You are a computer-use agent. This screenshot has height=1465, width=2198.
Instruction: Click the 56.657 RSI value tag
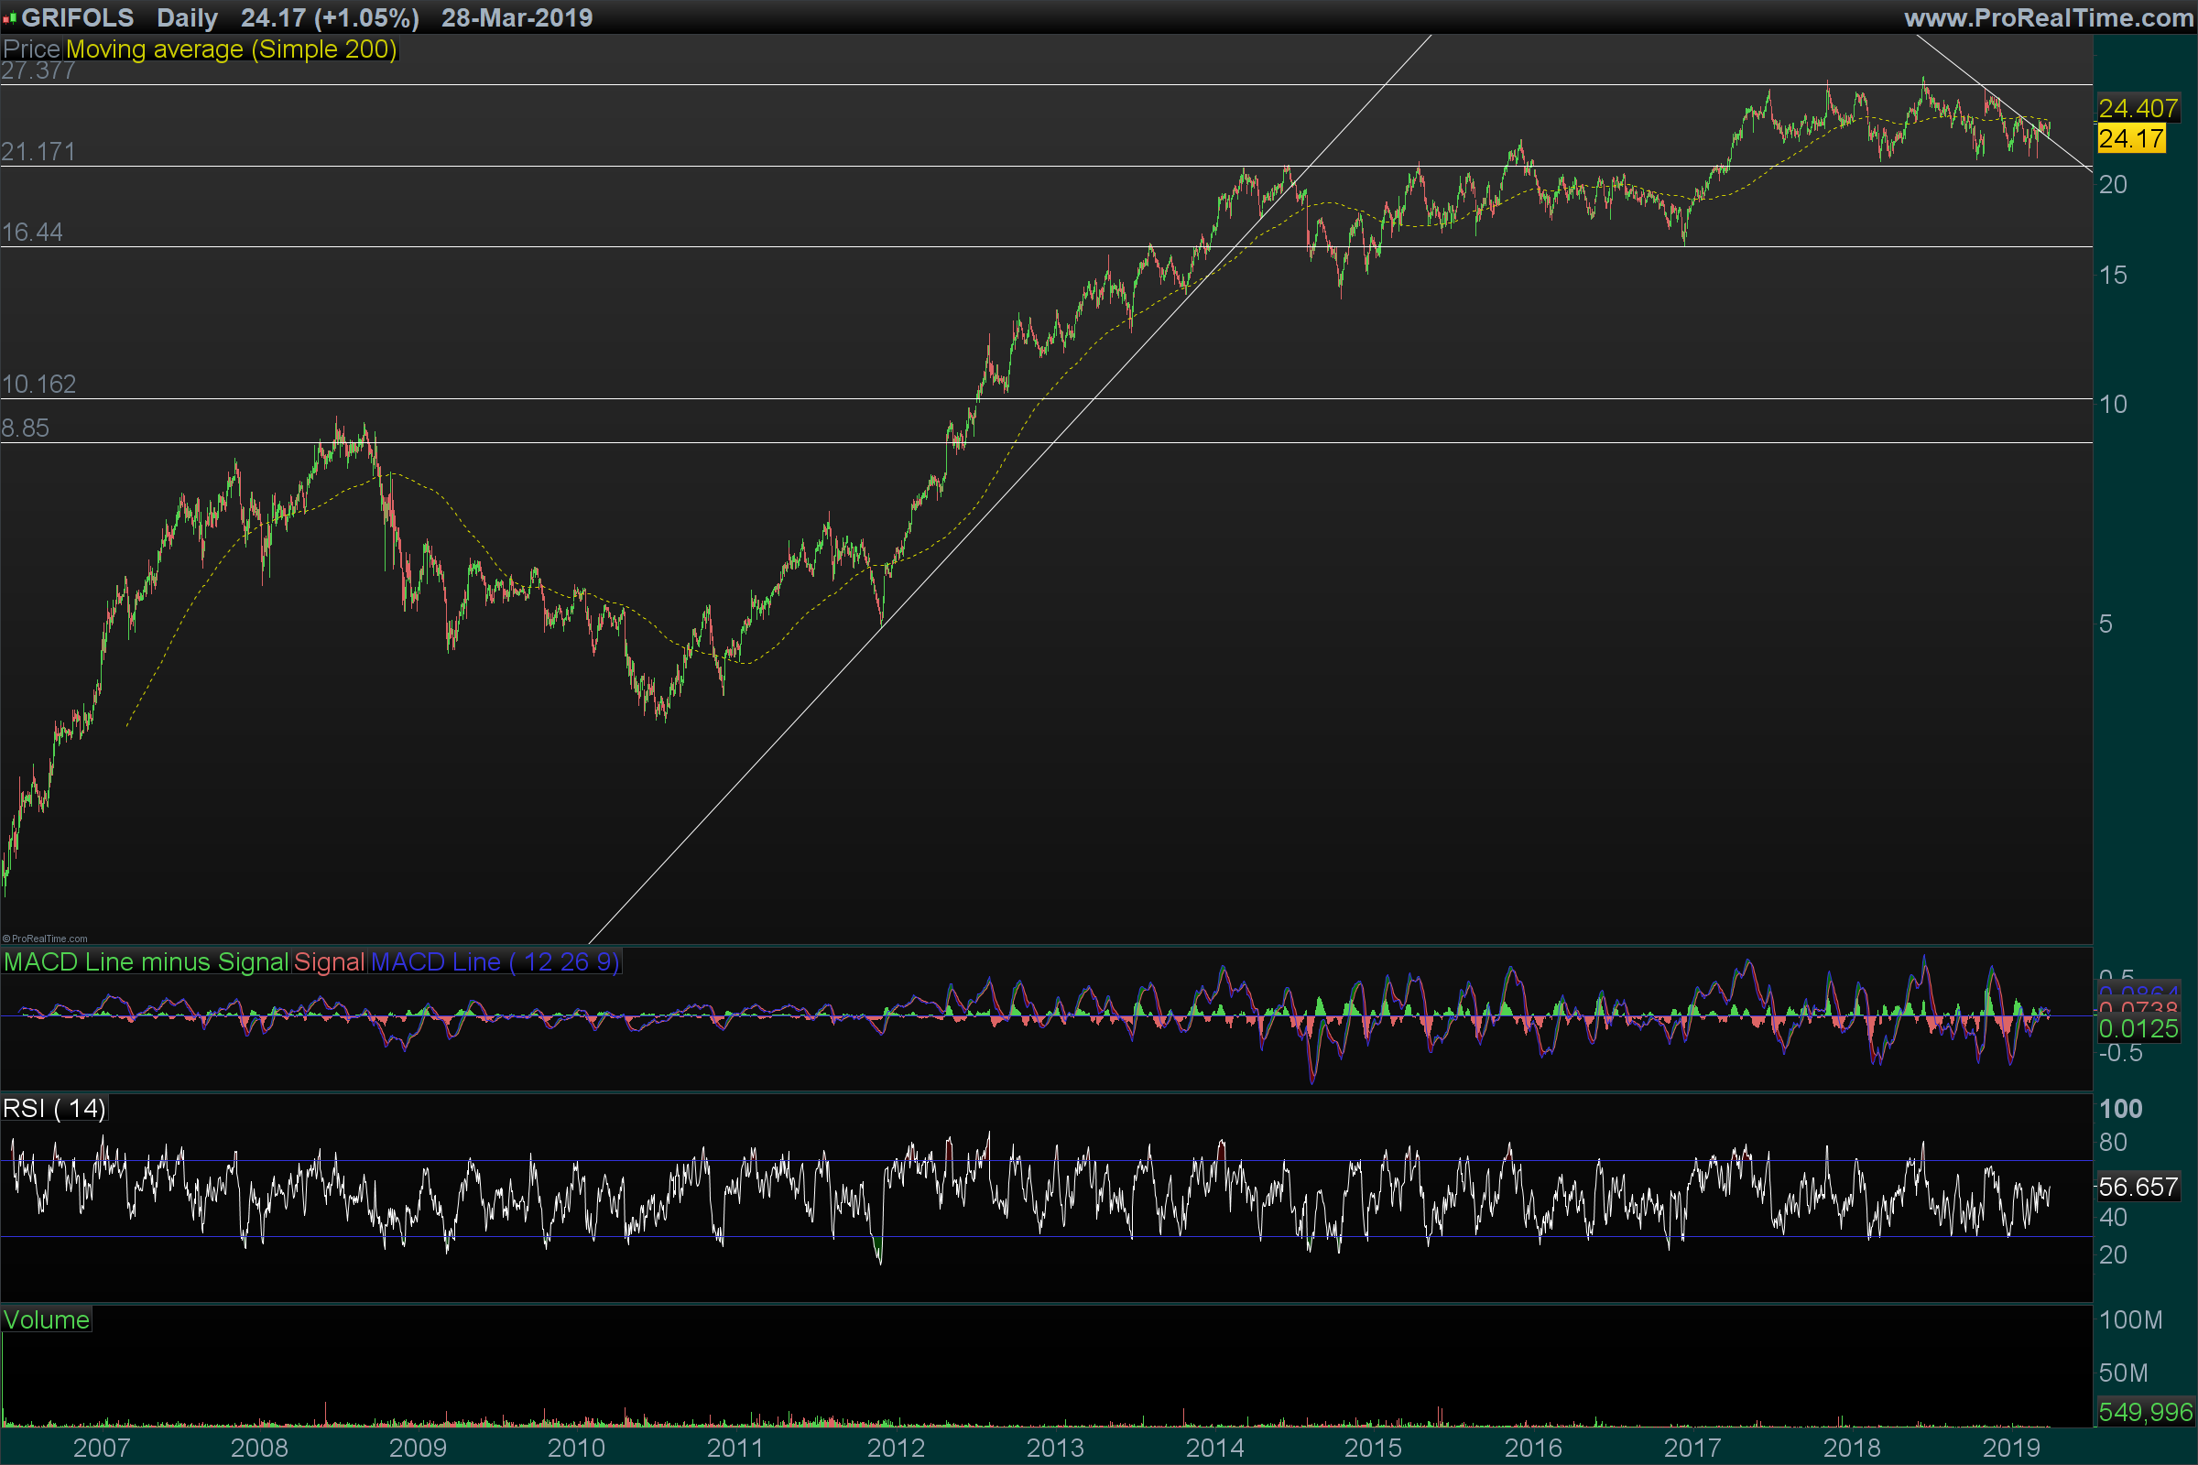pos(2138,1188)
